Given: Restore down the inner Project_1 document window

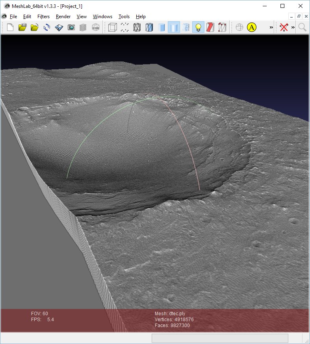Looking at the screenshot, I should pos(299,17).
